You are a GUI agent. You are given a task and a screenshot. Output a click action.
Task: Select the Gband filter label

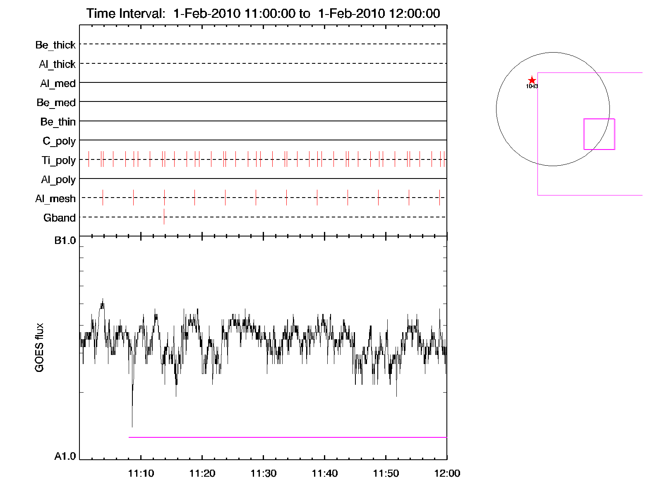pyautogui.click(x=60, y=218)
